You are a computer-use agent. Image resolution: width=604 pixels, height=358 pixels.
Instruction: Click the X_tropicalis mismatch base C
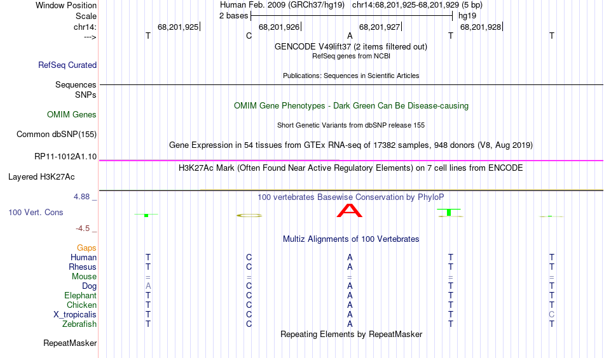coord(552,315)
